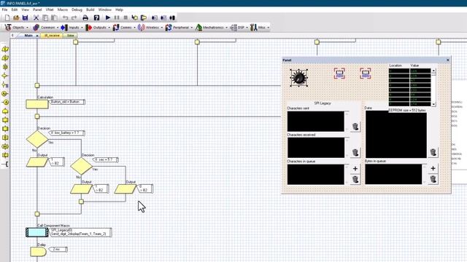Click the Step Over debug icon
This screenshot has height=262, width=467.
(x=144, y=17)
